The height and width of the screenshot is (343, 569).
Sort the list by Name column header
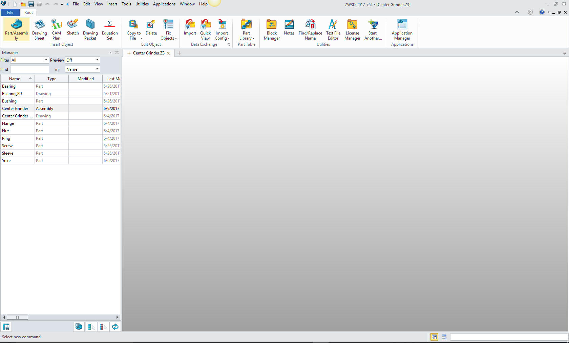click(x=18, y=78)
